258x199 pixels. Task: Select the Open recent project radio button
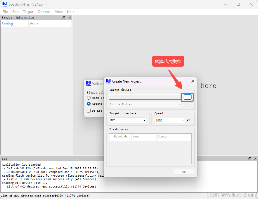(89, 98)
